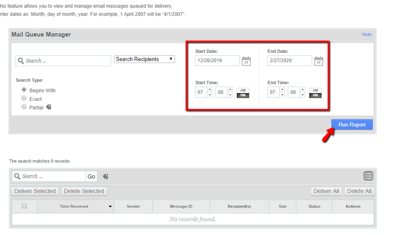Select the Begins With search type
Screen dimensions: 418x235
(x=24, y=89)
